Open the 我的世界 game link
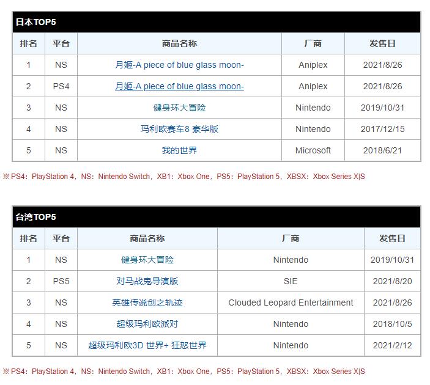The height and width of the screenshot is (385, 430). (179, 150)
